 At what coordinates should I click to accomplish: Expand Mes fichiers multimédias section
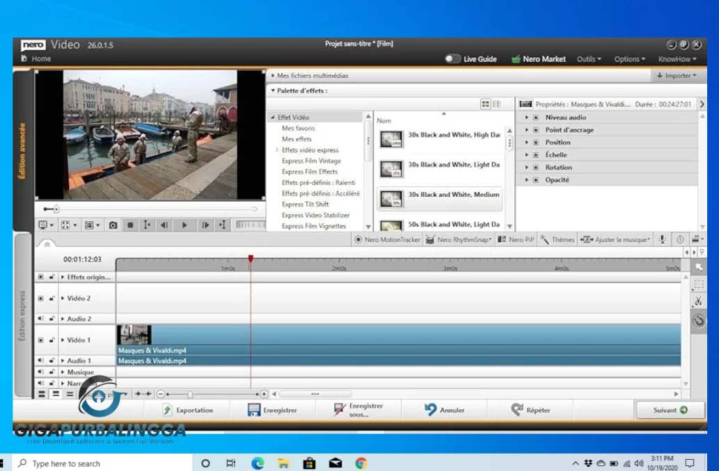(273, 76)
